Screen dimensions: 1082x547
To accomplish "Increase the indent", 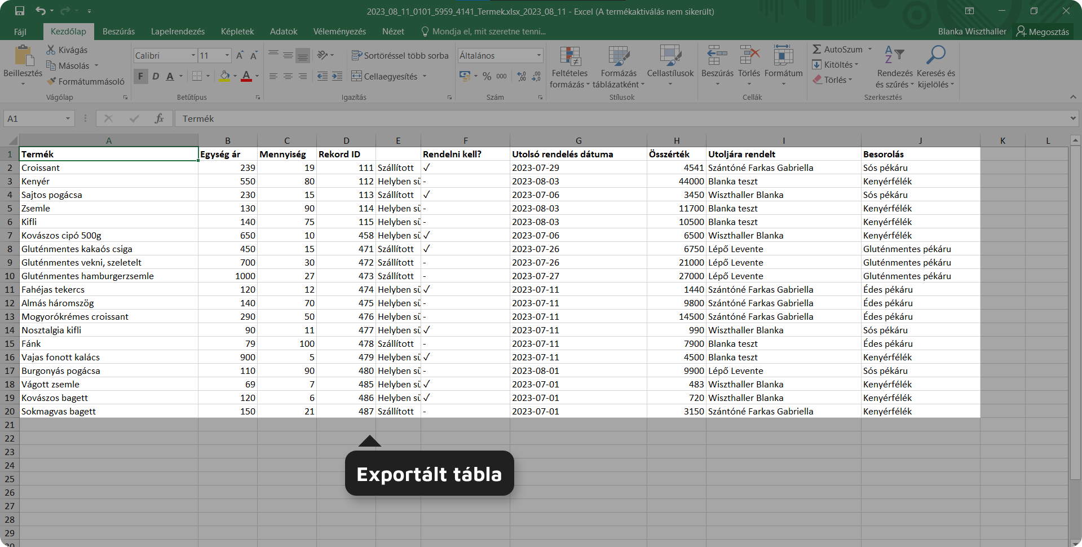I will point(337,76).
